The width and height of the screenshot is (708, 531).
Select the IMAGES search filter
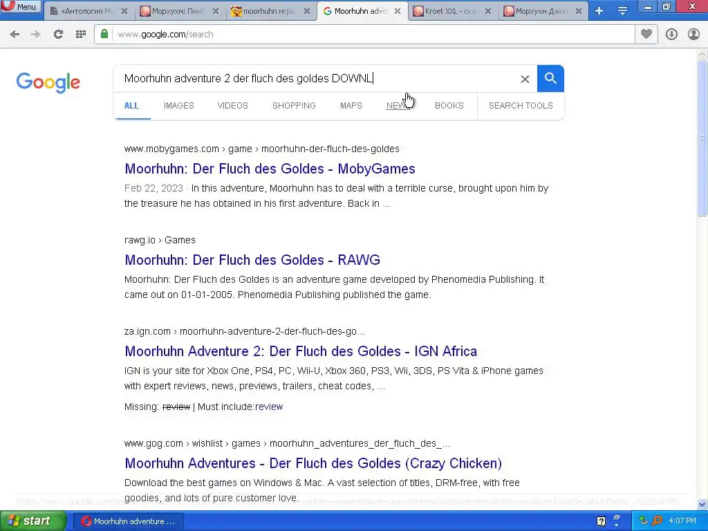tap(179, 106)
